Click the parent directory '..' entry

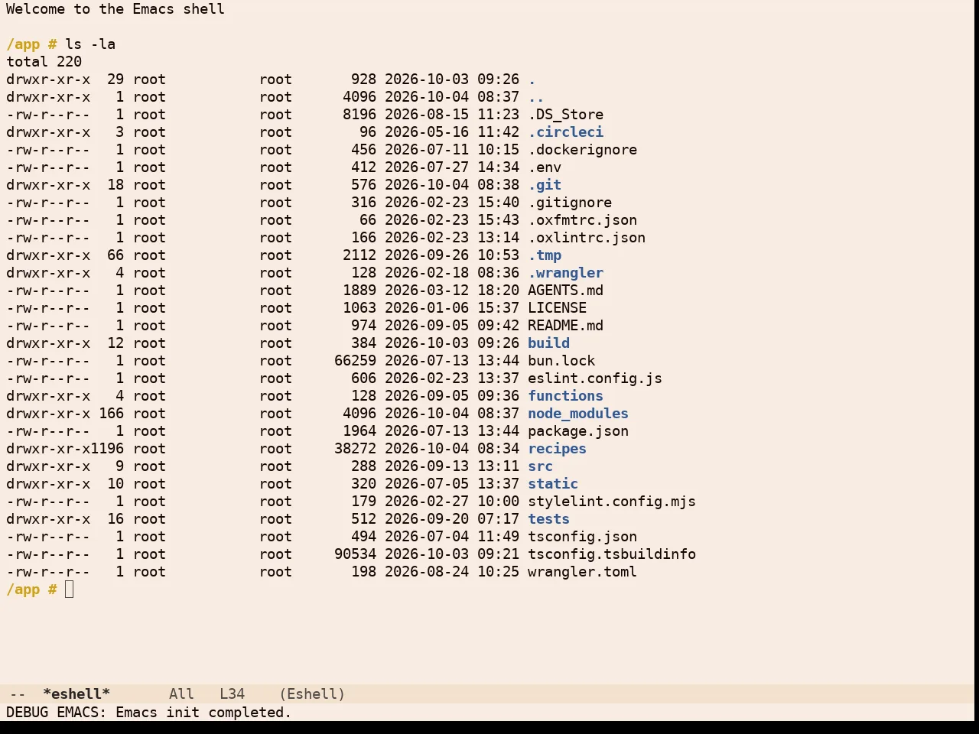pos(536,97)
